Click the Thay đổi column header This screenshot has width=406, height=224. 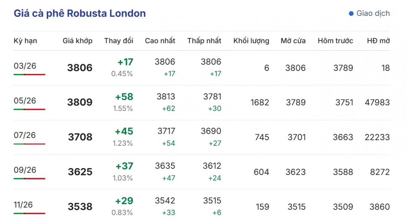click(x=119, y=41)
